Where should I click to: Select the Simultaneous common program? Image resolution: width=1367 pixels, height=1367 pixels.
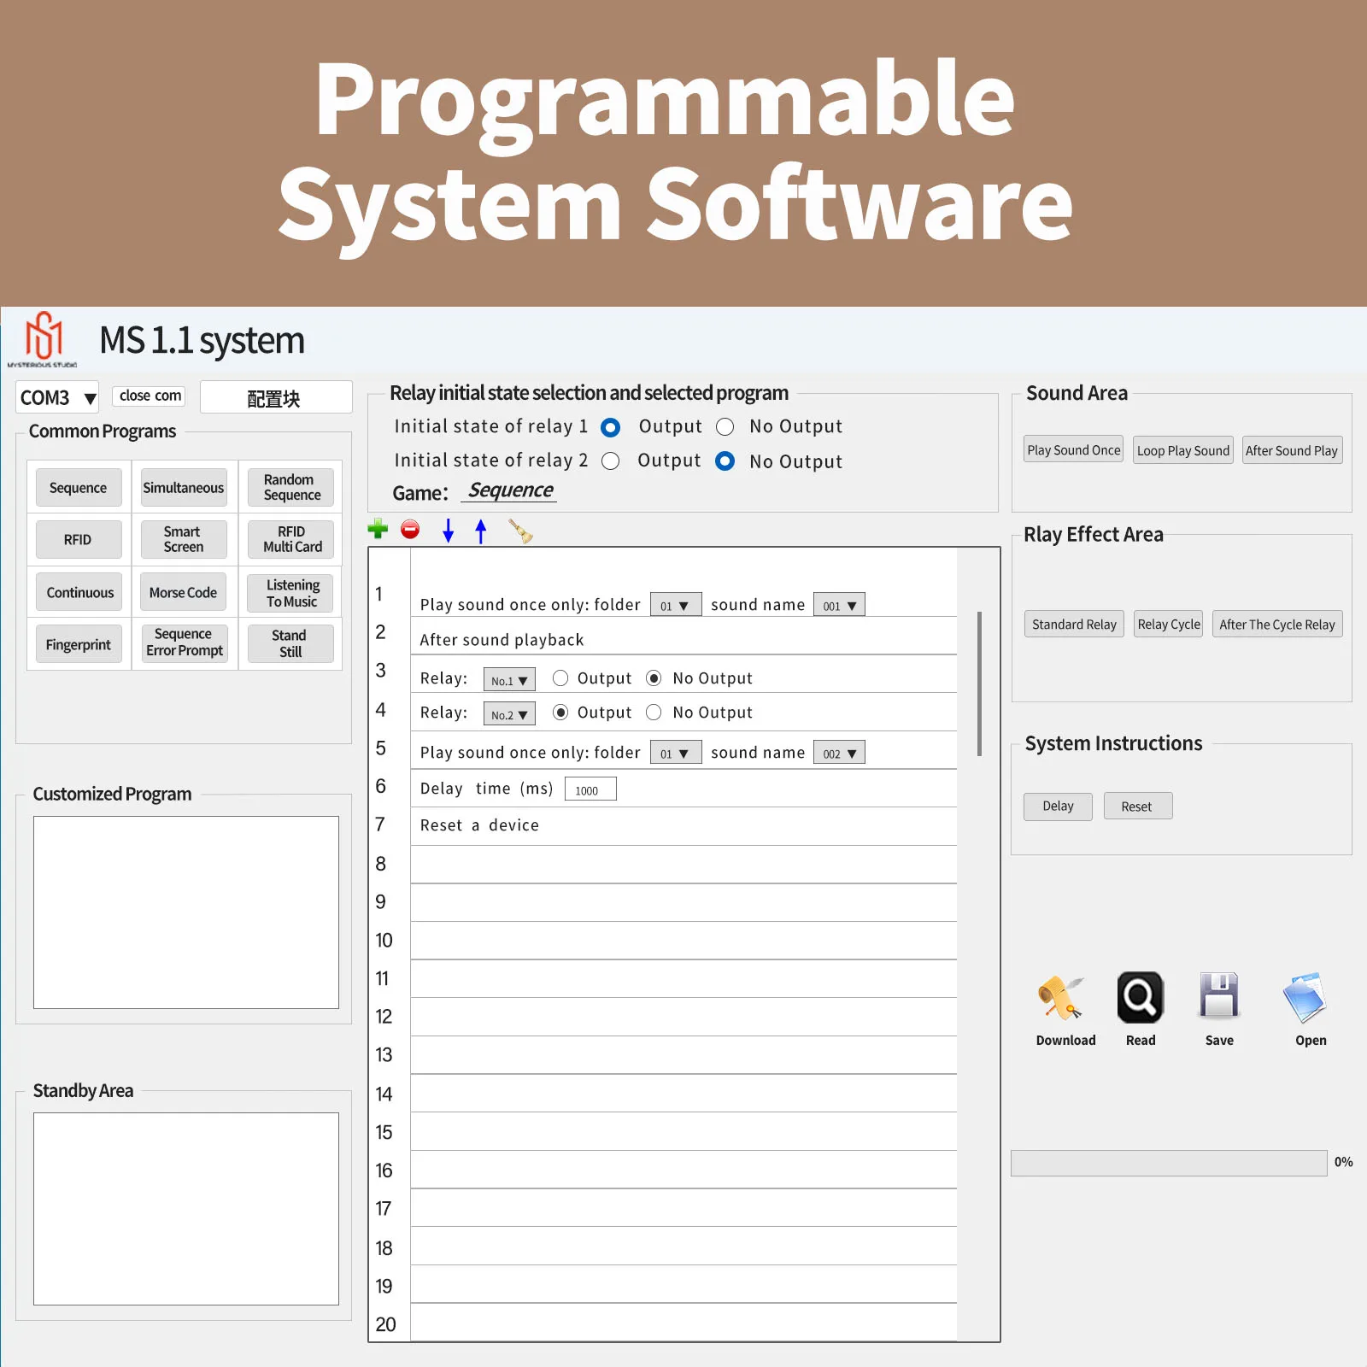point(184,488)
